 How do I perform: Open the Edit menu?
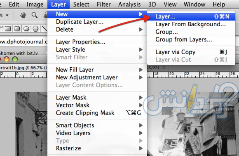[14, 5]
